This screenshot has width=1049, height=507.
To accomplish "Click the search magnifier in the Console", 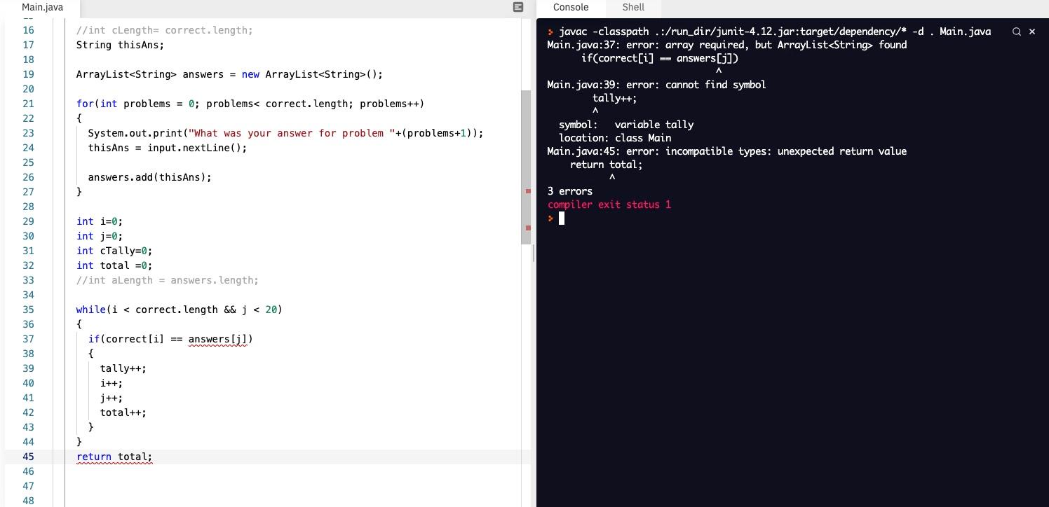I will click(x=1016, y=32).
